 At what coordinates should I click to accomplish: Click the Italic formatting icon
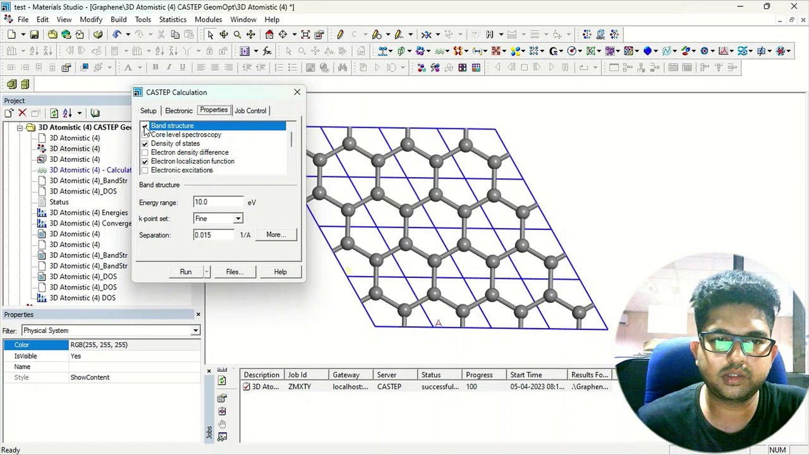(x=169, y=68)
